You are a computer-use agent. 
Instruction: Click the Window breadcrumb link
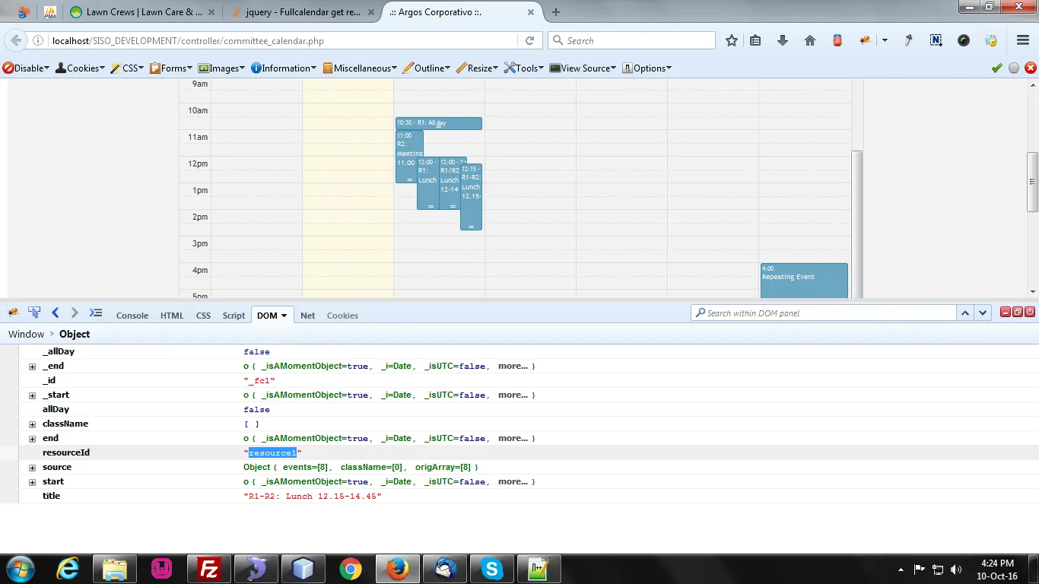(x=27, y=335)
